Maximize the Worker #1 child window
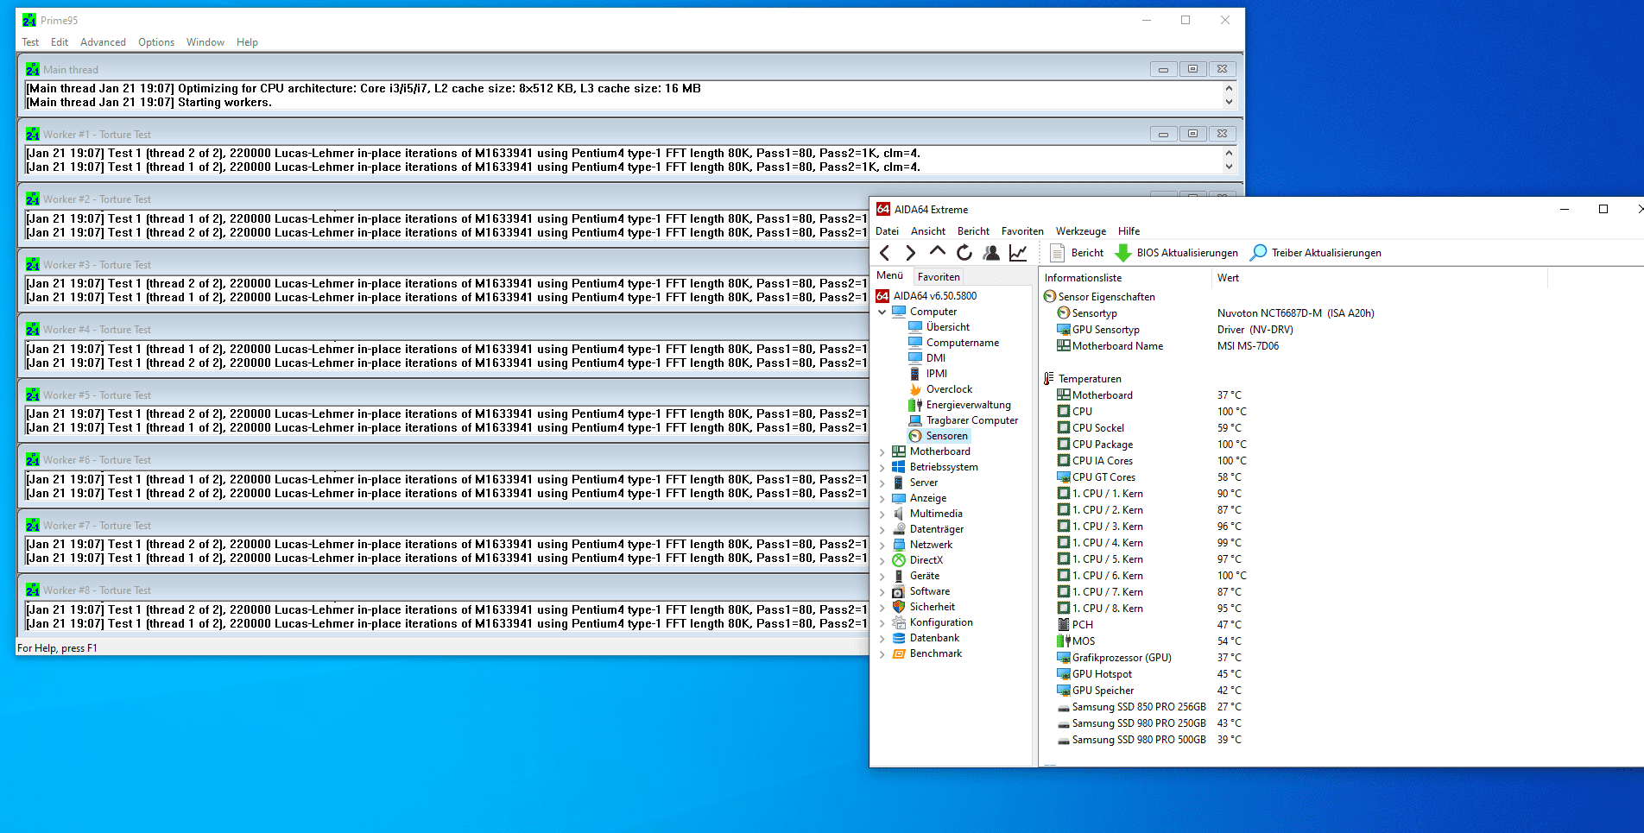Viewport: 1644px width, 833px height. (x=1192, y=134)
